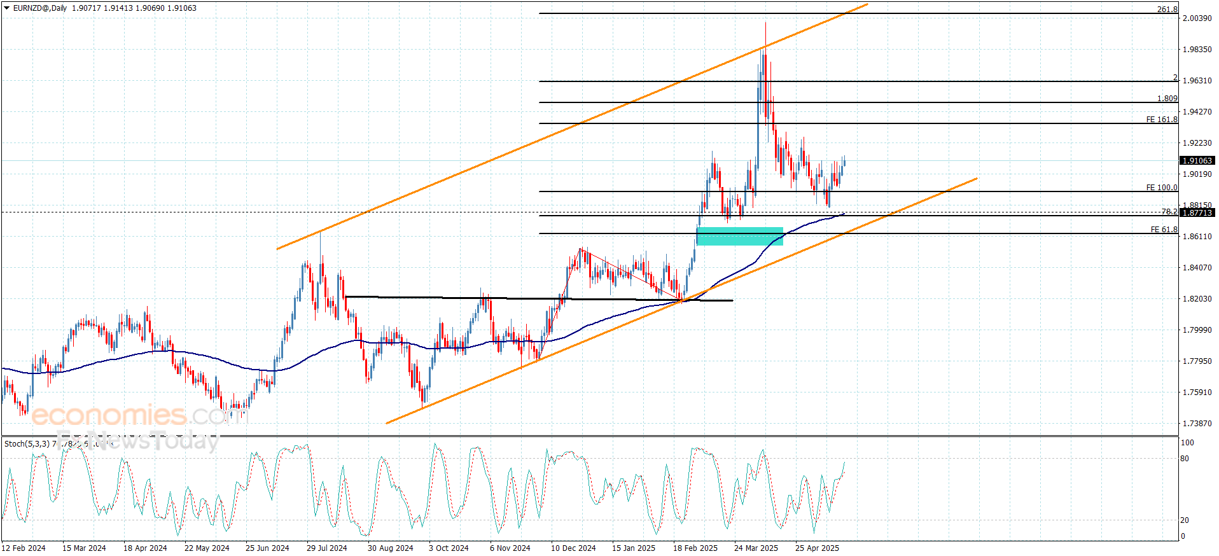Click the 1.96310 price axis label
The height and width of the screenshot is (556, 1219).
[1197, 81]
